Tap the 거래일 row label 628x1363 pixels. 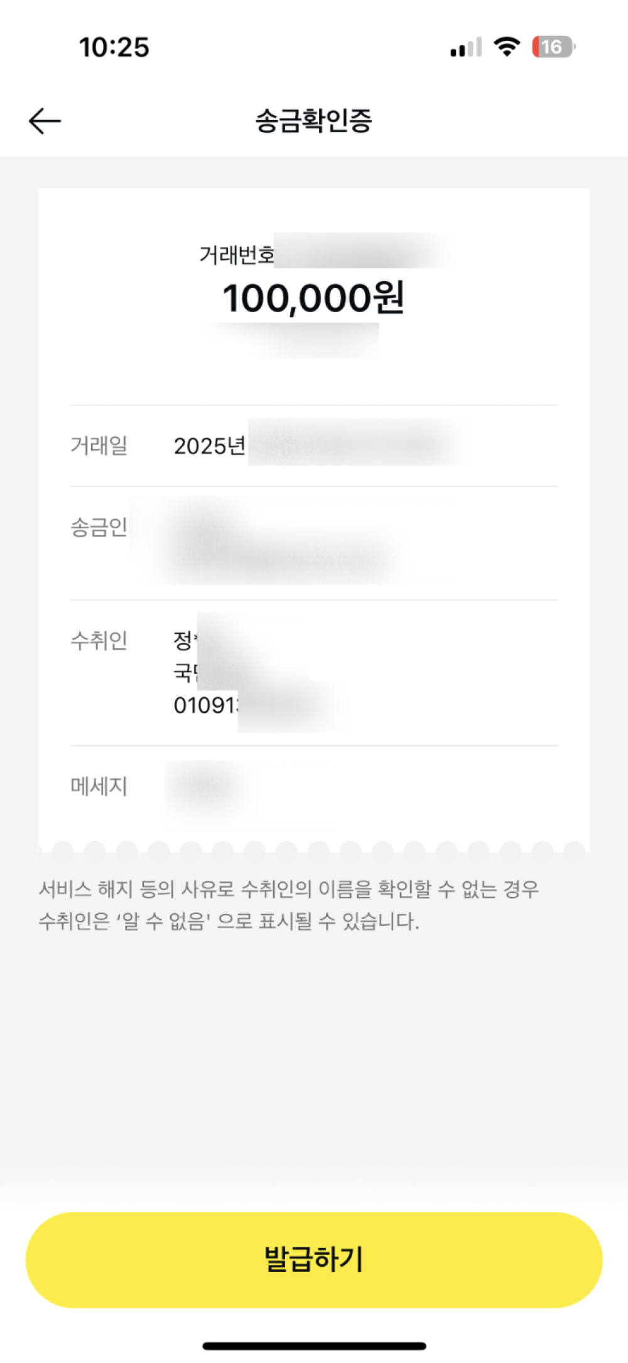tap(99, 446)
